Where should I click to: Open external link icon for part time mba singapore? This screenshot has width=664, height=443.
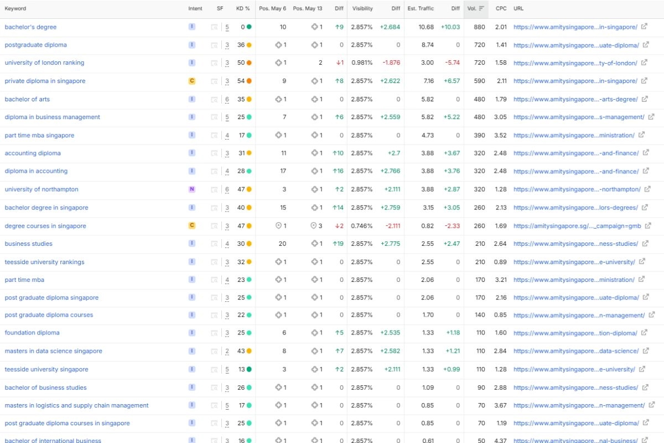(x=641, y=135)
